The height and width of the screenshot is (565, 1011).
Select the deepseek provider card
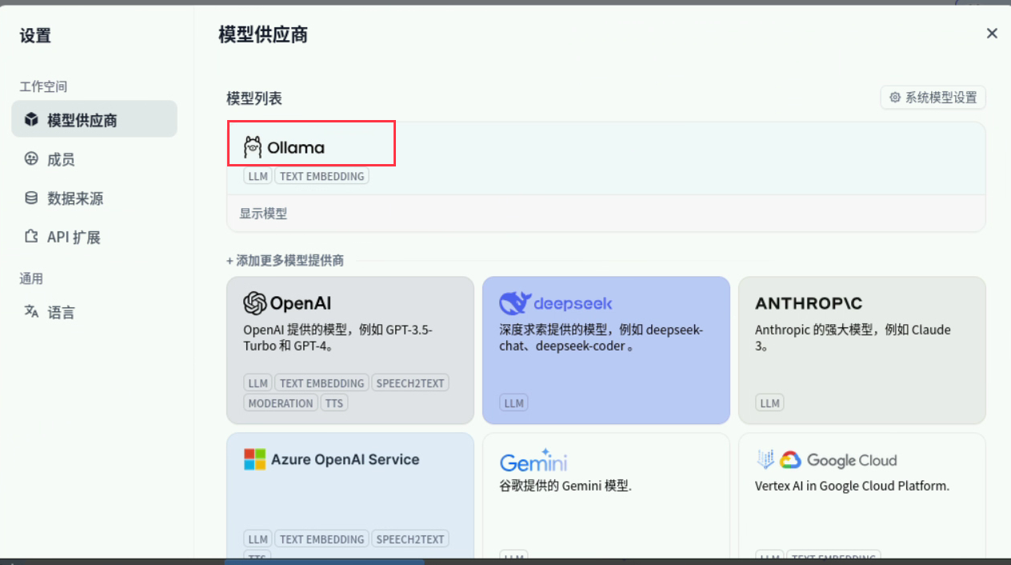(x=606, y=351)
